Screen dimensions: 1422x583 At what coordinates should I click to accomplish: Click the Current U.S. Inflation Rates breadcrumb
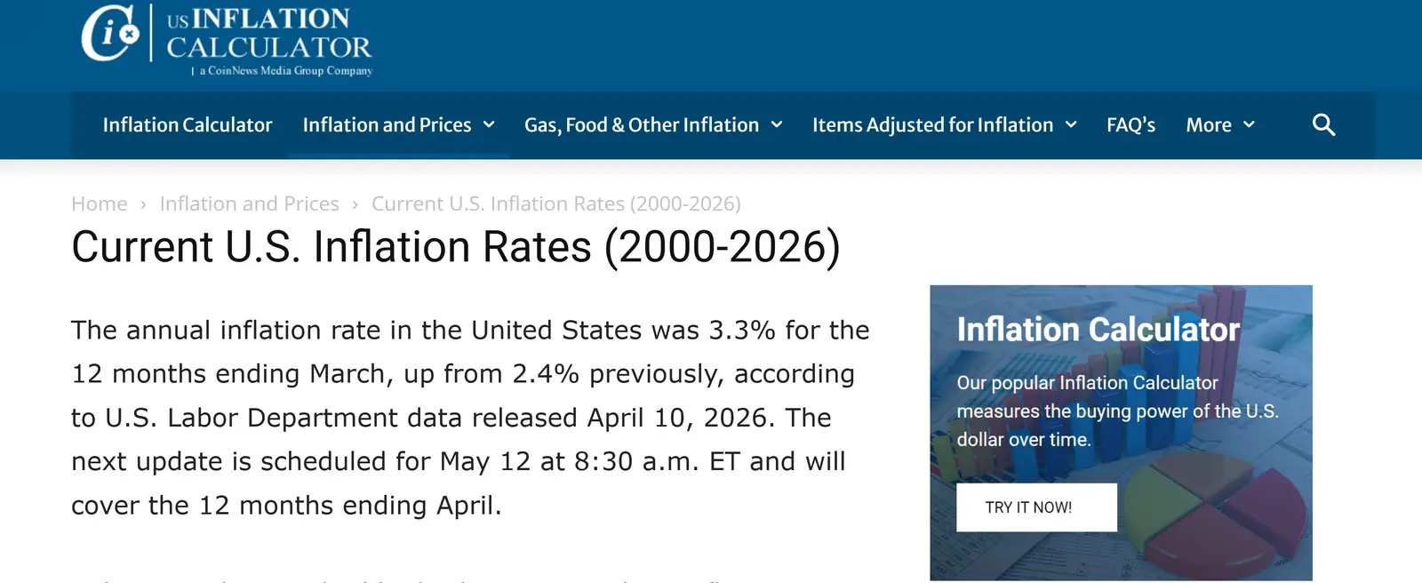(555, 204)
